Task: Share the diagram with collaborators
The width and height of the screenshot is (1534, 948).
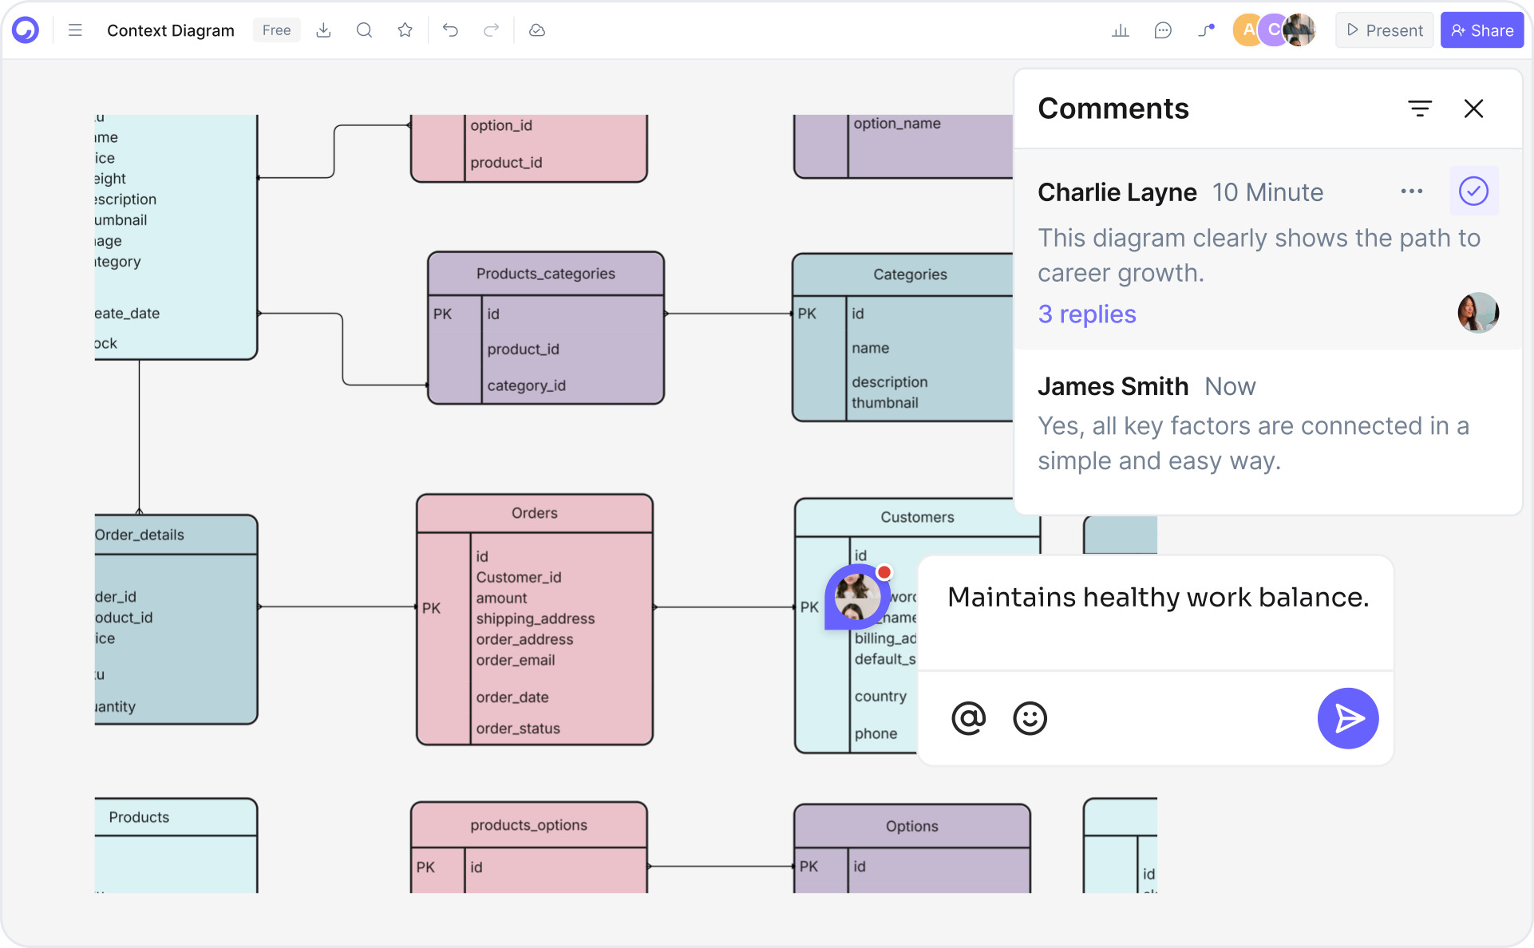Action: pyautogui.click(x=1481, y=30)
